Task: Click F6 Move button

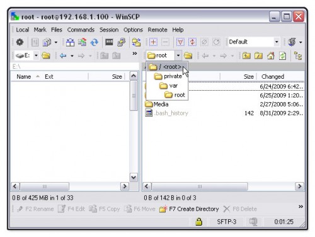Action: pos(139,209)
